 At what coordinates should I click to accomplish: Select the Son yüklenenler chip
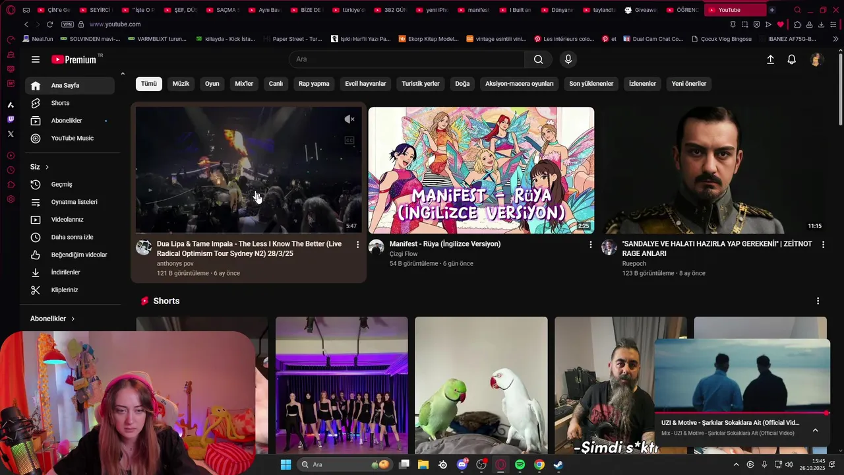pos(591,84)
